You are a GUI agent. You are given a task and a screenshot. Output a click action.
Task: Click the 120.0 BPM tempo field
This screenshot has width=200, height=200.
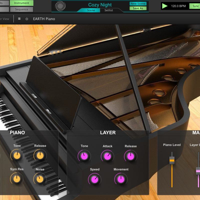coord(178,6)
